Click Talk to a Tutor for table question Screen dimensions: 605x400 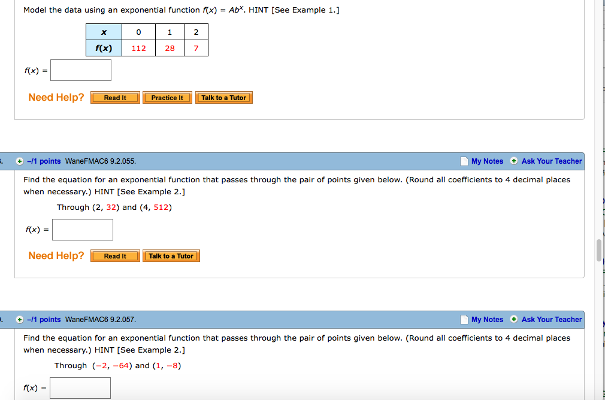(x=224, y=98)
